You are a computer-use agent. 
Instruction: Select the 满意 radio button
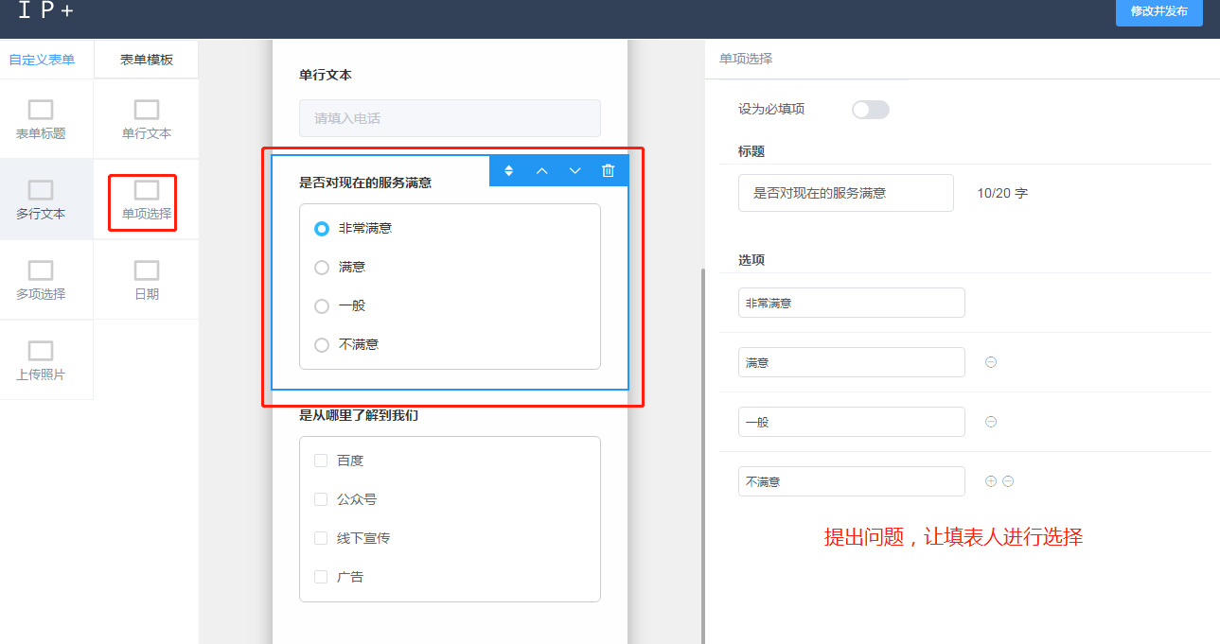(322, 268)
